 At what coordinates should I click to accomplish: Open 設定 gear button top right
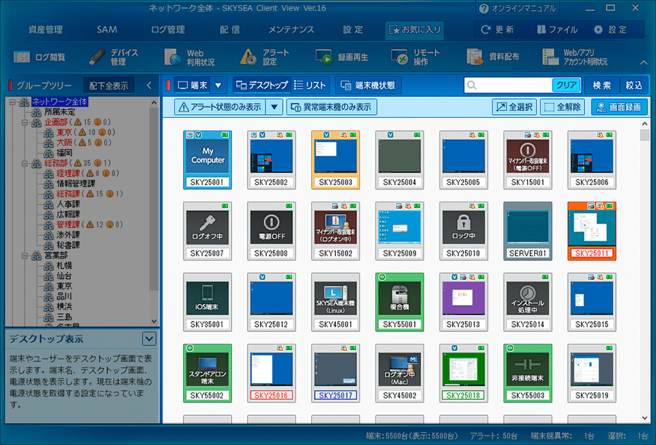coord(610,30)
